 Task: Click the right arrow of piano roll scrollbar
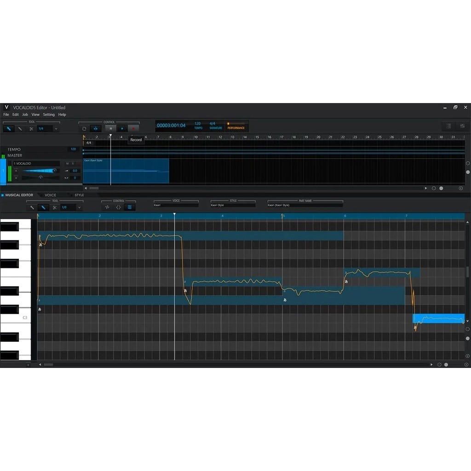pos(431,365)
